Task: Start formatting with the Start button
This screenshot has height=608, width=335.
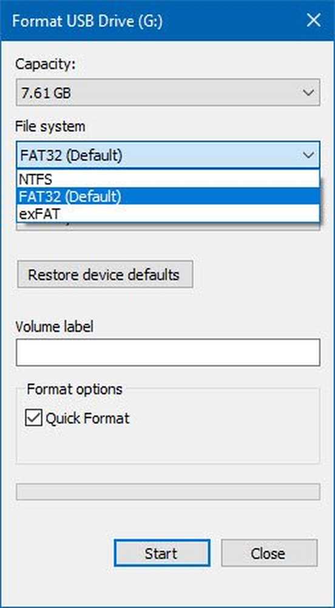Action: click(162, 553)
